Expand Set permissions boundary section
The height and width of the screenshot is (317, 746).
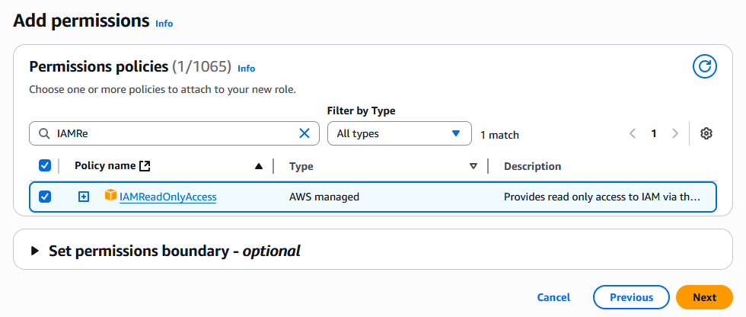(34, 251)
